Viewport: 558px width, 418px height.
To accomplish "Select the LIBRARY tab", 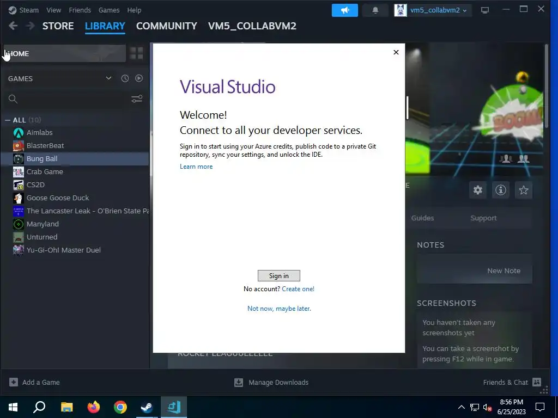I will [105, 26].
